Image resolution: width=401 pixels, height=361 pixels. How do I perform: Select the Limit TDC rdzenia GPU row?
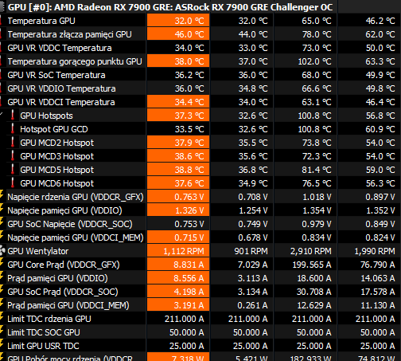pyautogui.click(x=200, y=319)
